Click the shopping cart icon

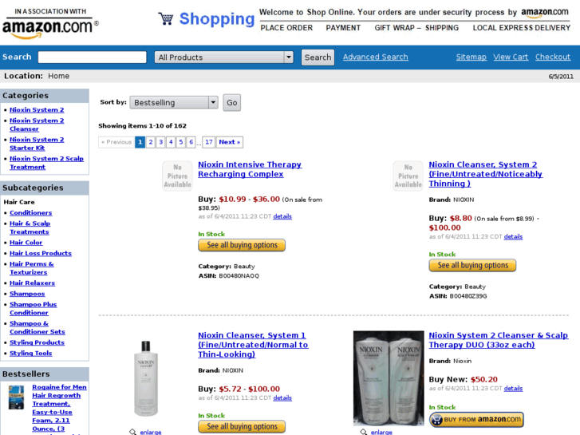(165, 18)
